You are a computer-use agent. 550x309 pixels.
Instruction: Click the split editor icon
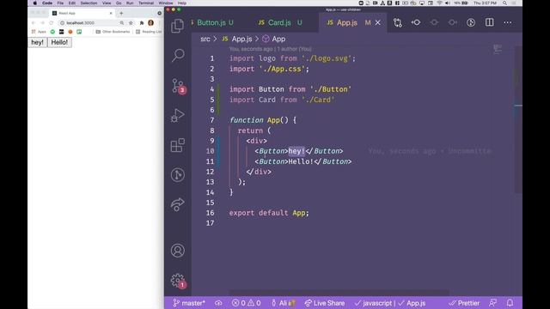489,22
